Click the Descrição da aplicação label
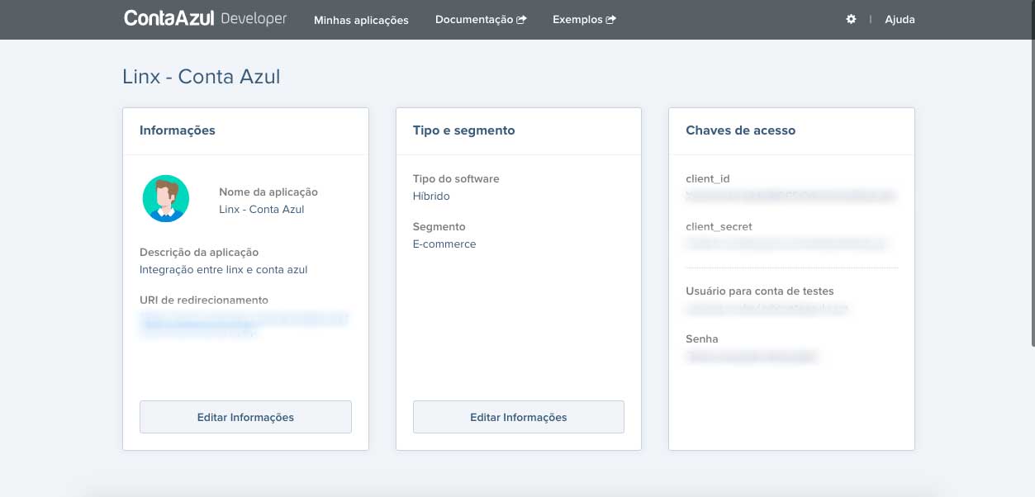Viewport: 1035px width, 497px height. click(x=199, y=253)
